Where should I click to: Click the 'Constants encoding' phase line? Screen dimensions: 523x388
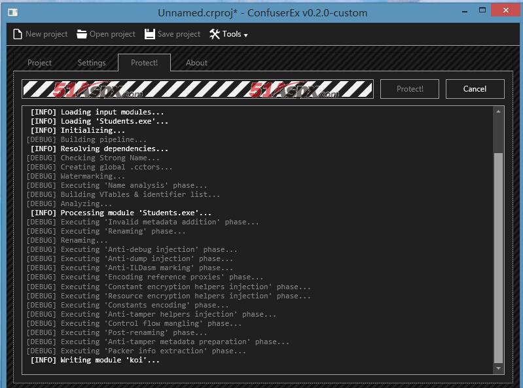(128, 305)
